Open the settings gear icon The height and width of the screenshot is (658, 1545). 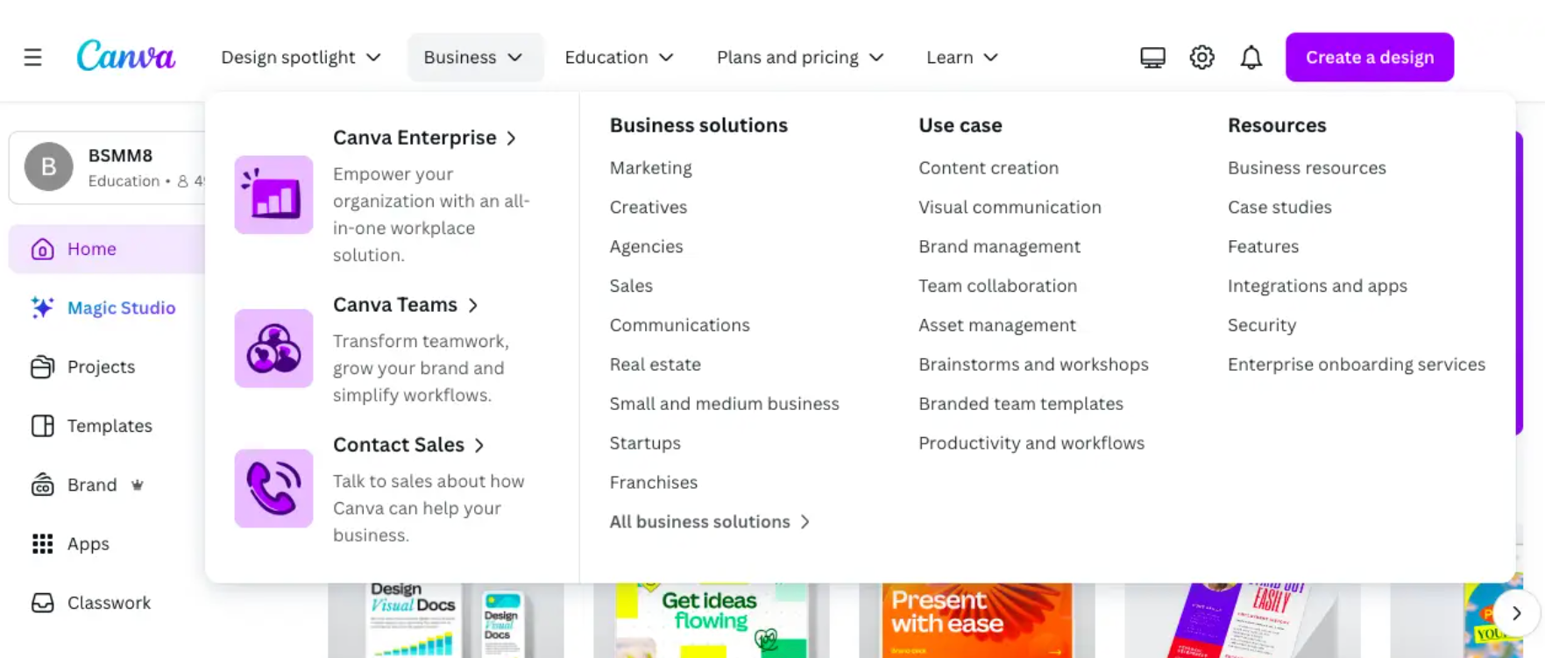pos(1201,57)
